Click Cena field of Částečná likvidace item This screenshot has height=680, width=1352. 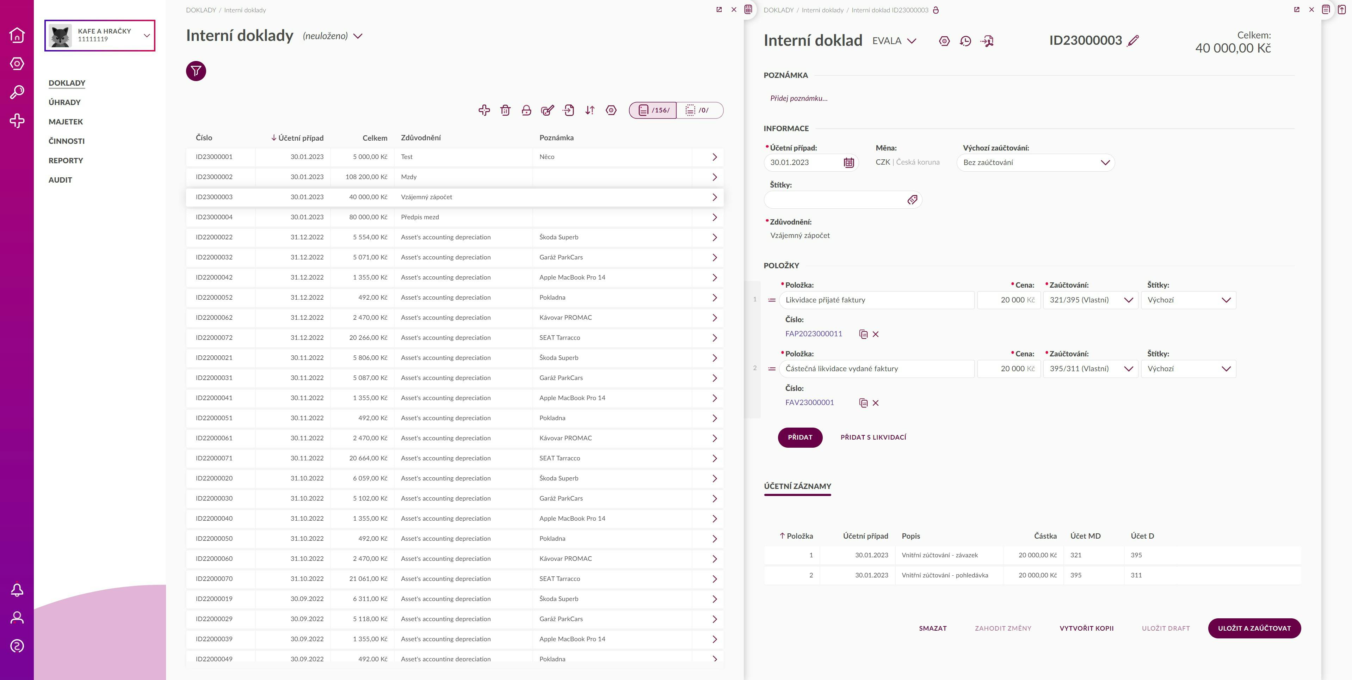tap(1009, 369)
